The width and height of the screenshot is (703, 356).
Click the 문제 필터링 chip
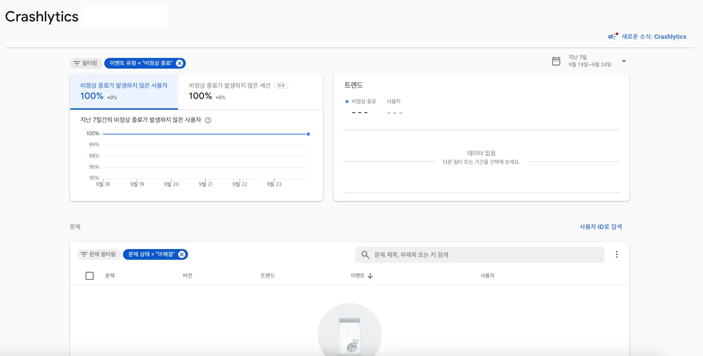98,254
